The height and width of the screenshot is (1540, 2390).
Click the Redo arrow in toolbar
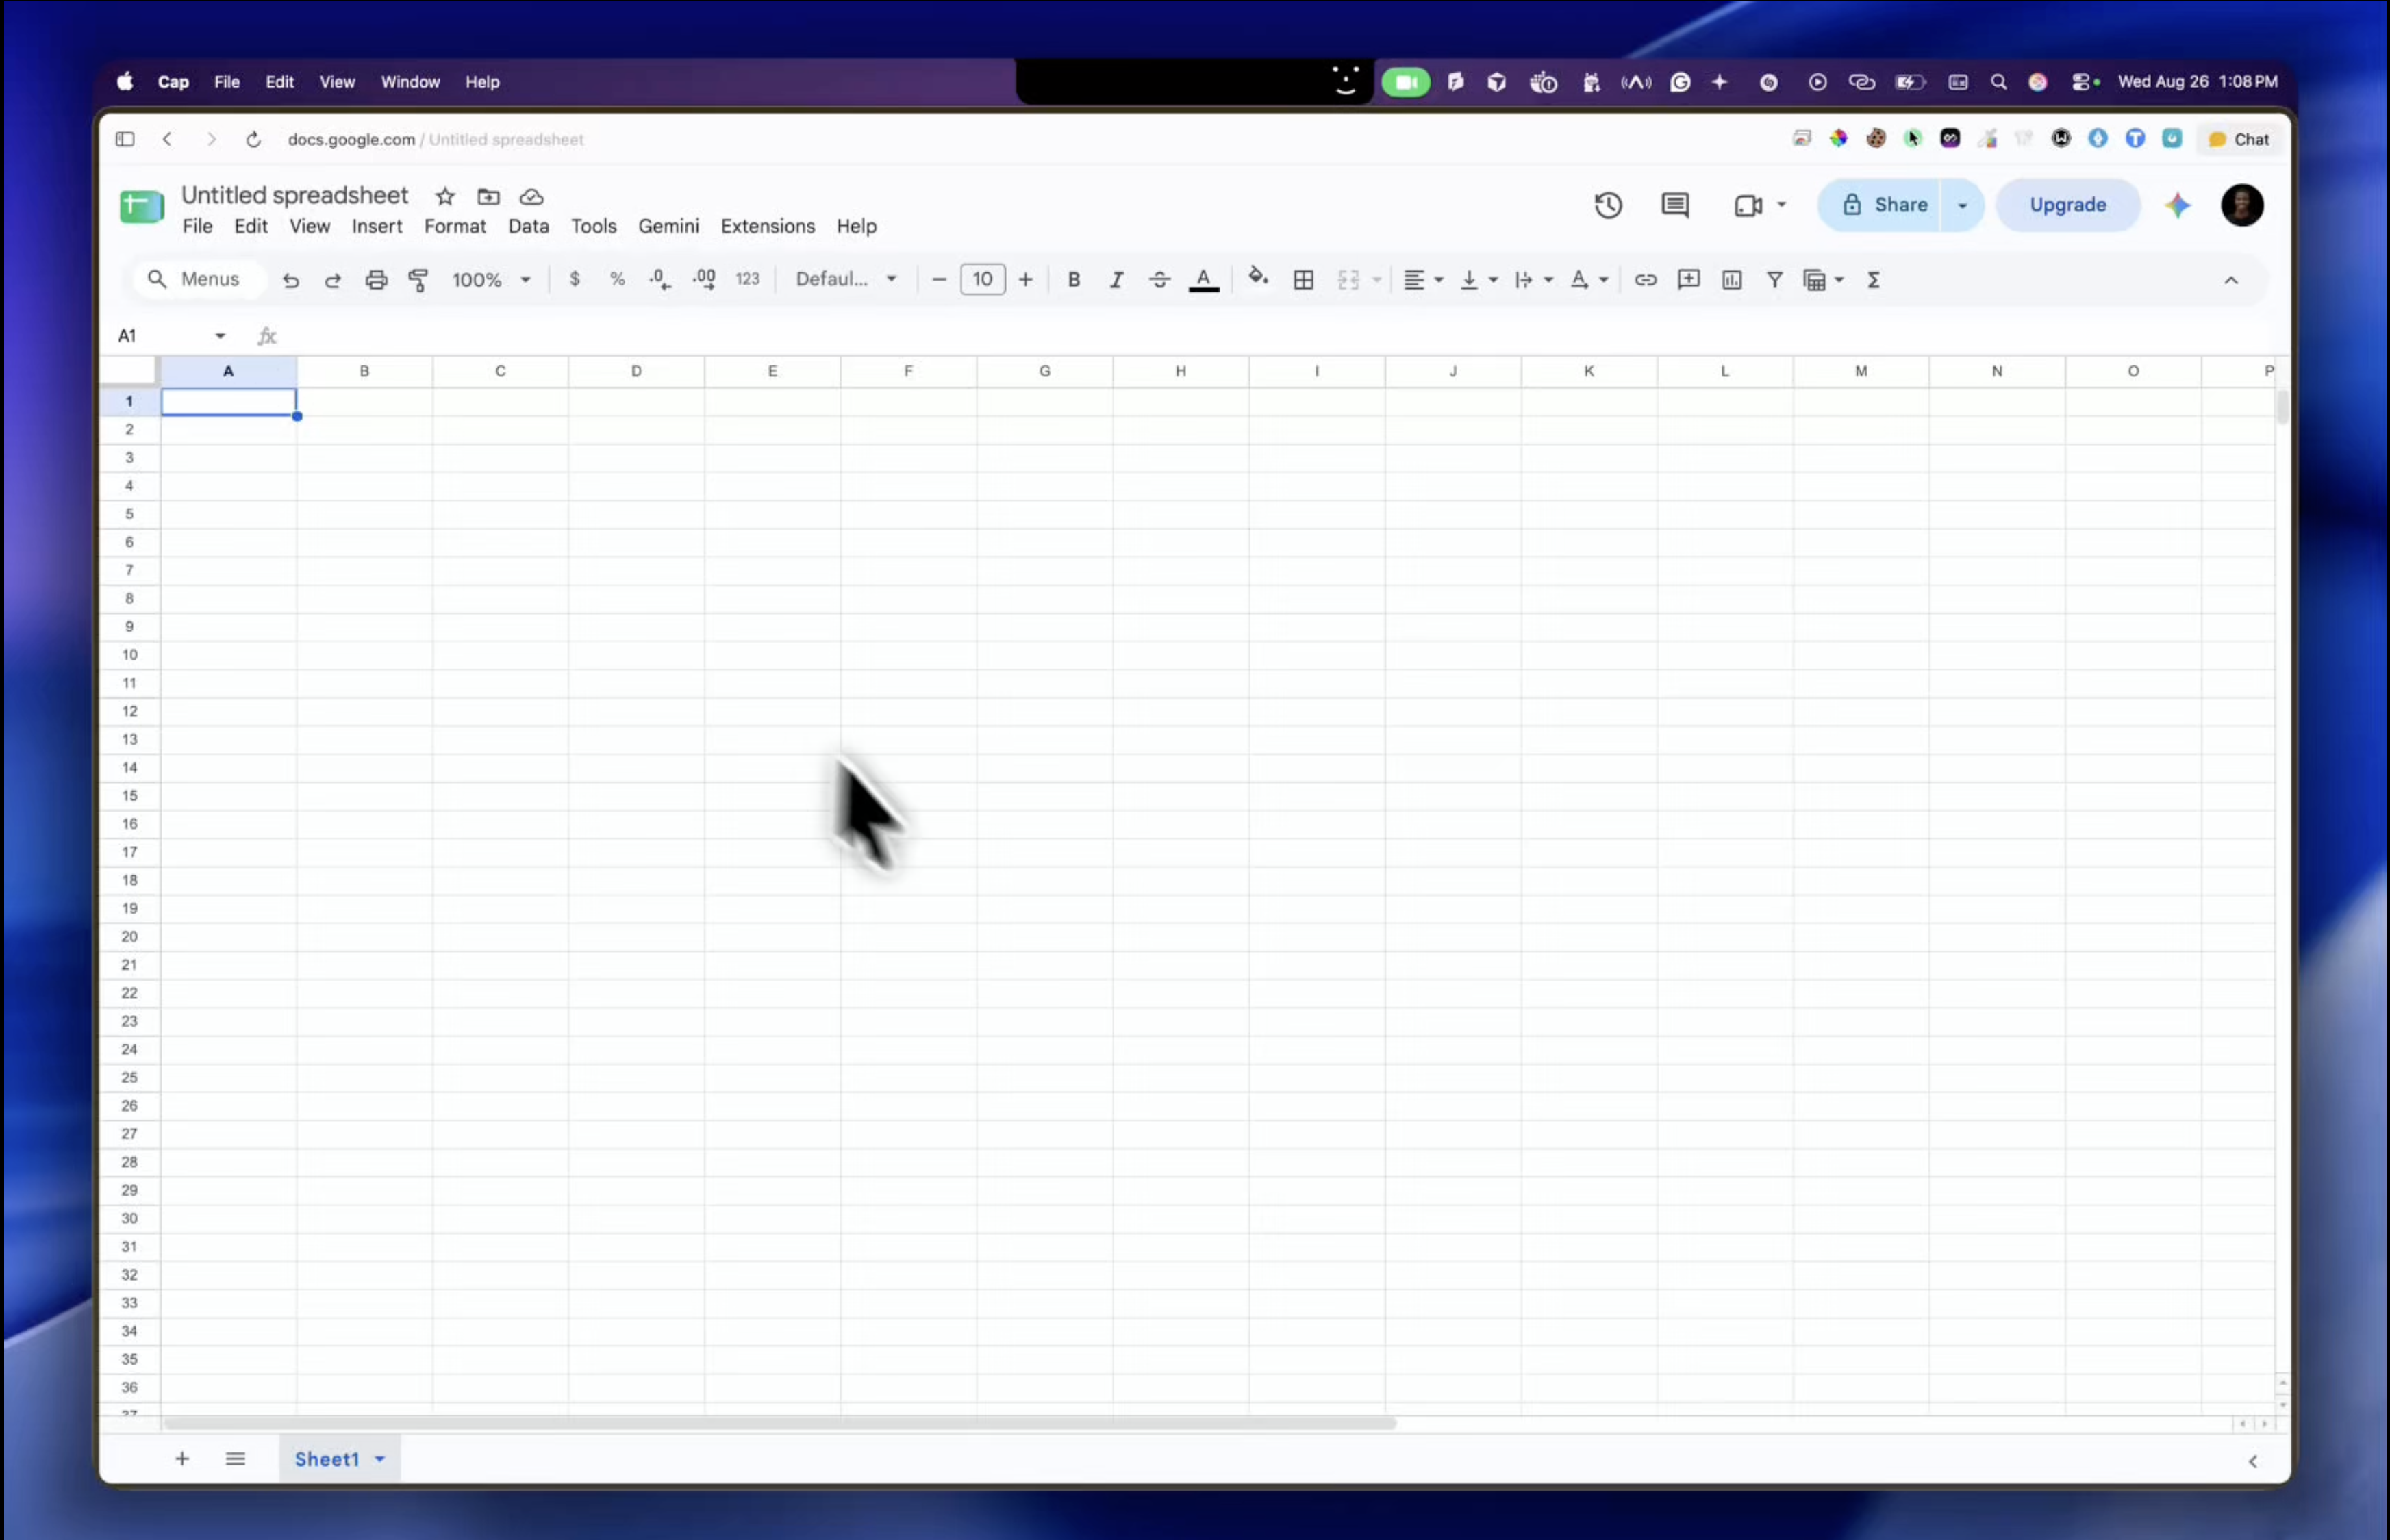333,280
